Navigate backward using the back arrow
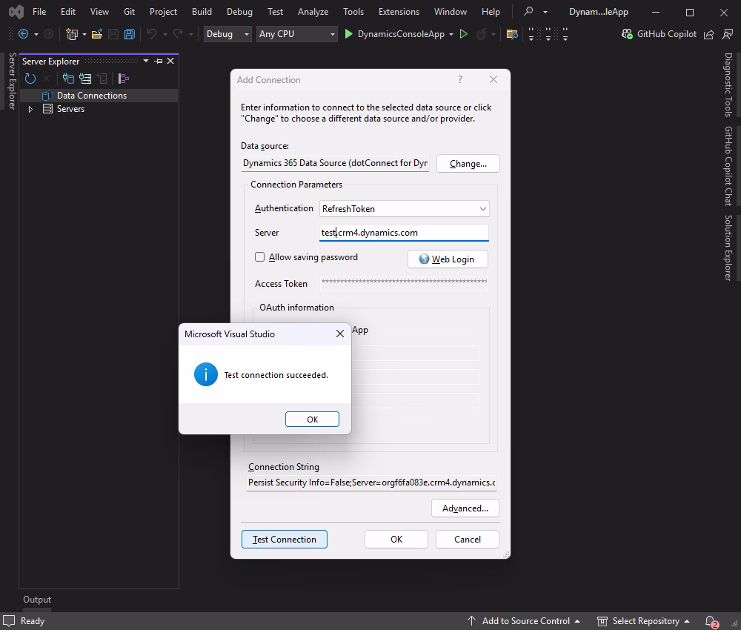Screen dimensions: 741x630 pyautogui.click(x=23, y=34)
